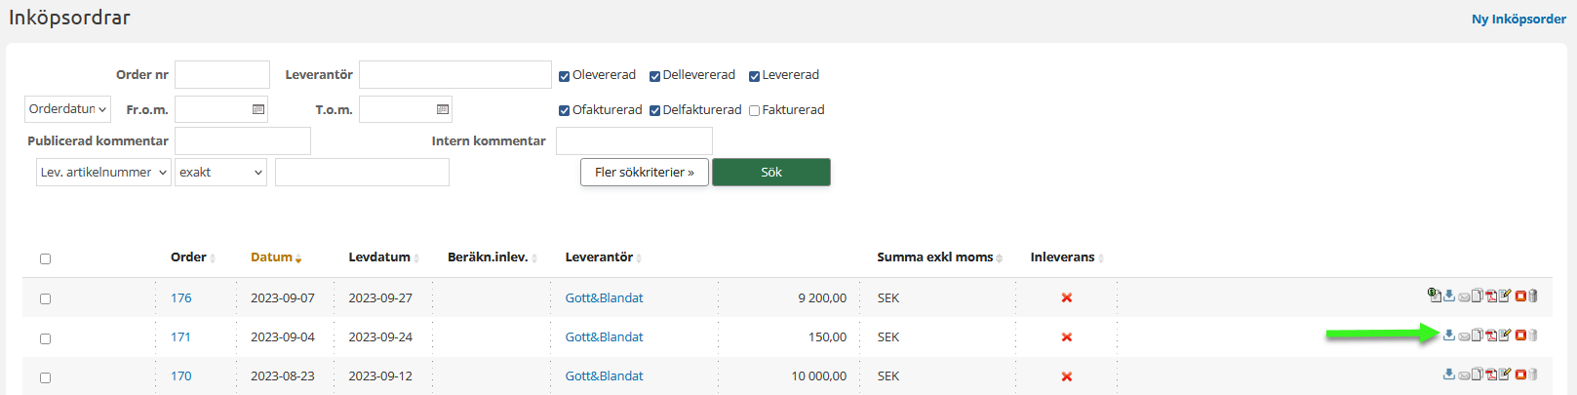
Task: Open the Ny Inköpsorder link
Action: [x=1518, y=20]
